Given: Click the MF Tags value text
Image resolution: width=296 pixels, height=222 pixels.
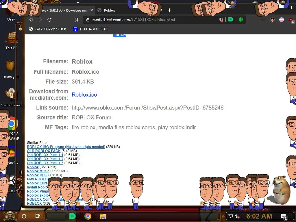Looking at the screenshot, I should pos(134,127).
